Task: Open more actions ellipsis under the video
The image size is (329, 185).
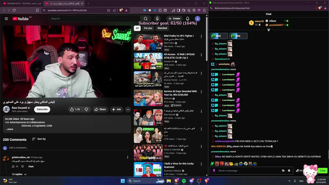Action: pos(128,109)
